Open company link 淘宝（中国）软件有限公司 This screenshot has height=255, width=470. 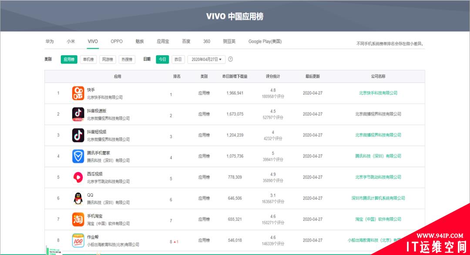pos(378,219)
